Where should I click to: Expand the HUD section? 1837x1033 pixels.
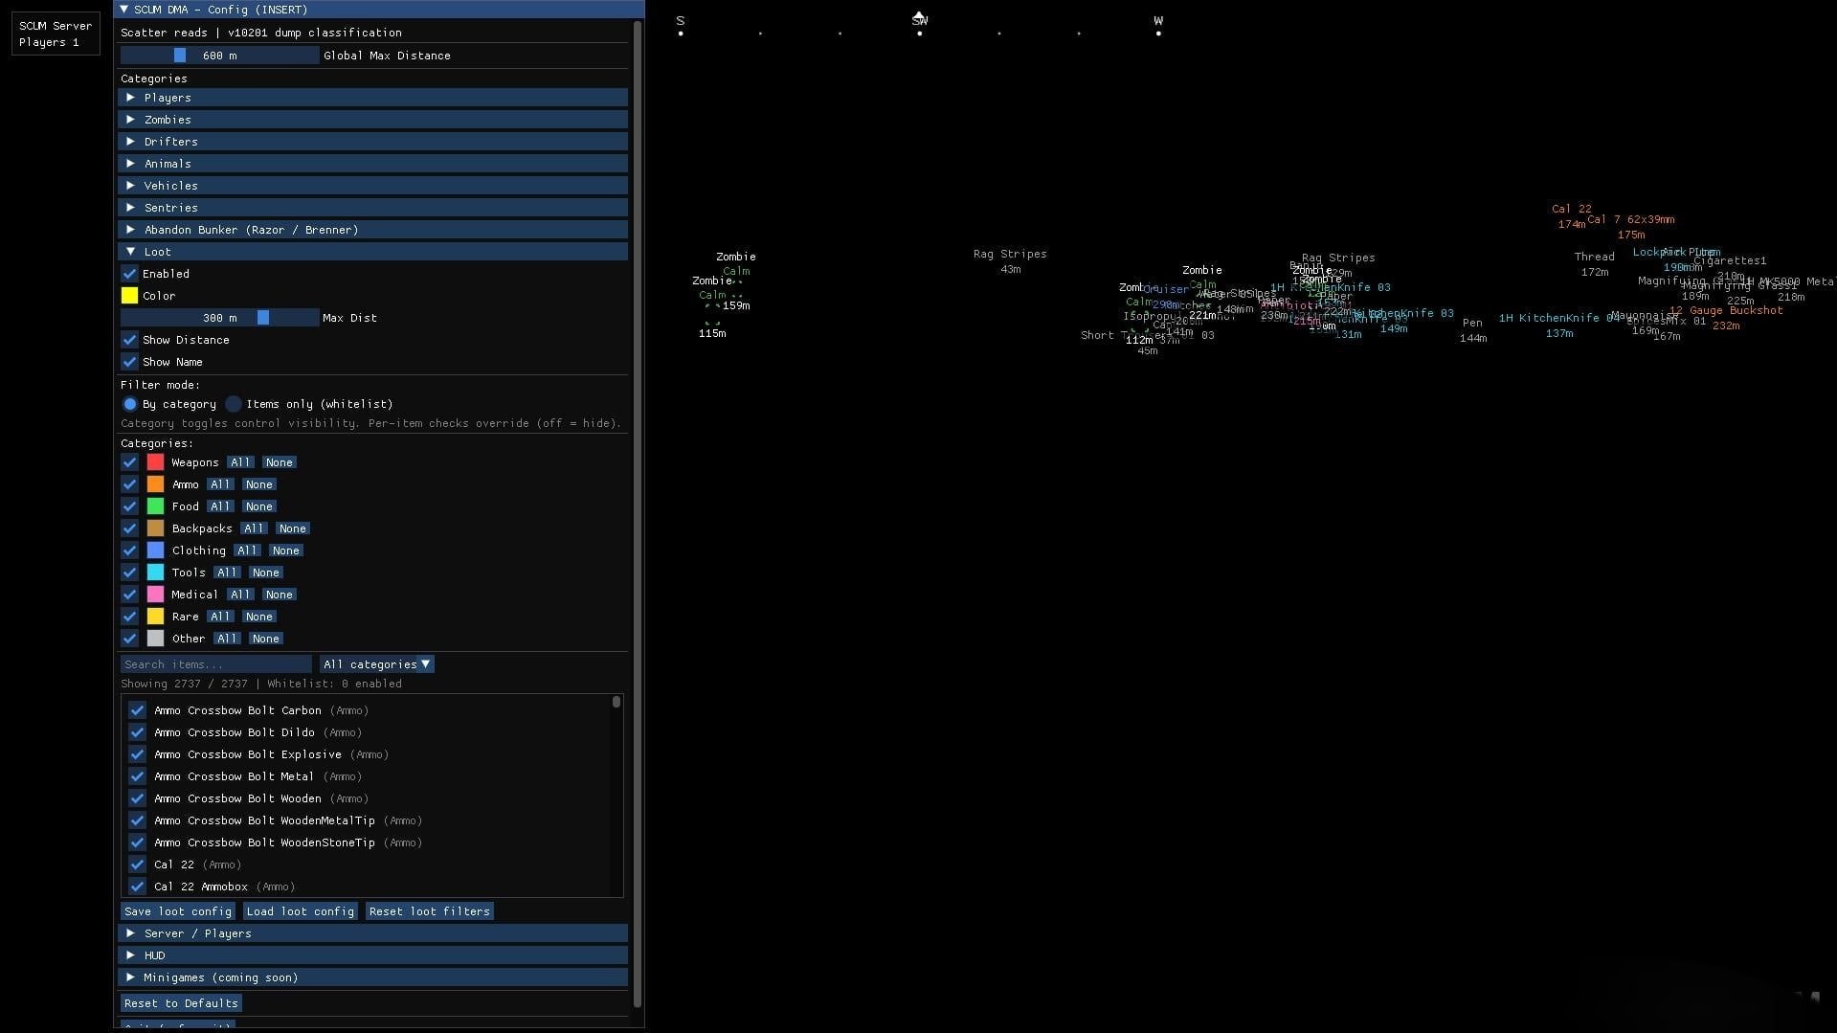[x=372, y=955]
